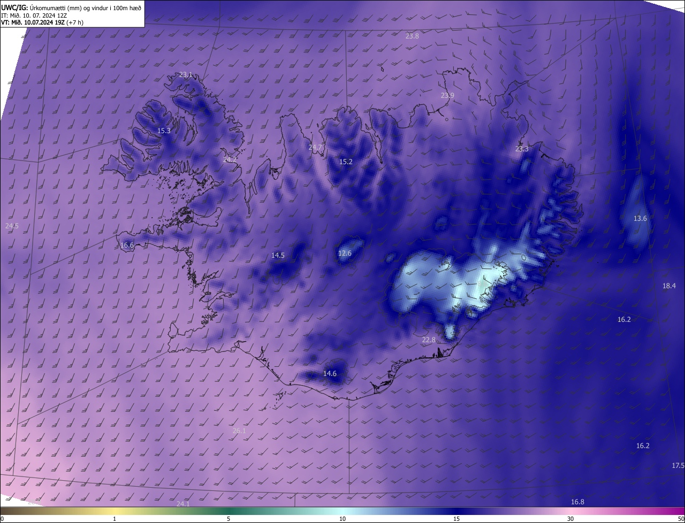
Task: Click the 17.5 value label on the map
Action: pyautogui.click(x=678, y=466)
